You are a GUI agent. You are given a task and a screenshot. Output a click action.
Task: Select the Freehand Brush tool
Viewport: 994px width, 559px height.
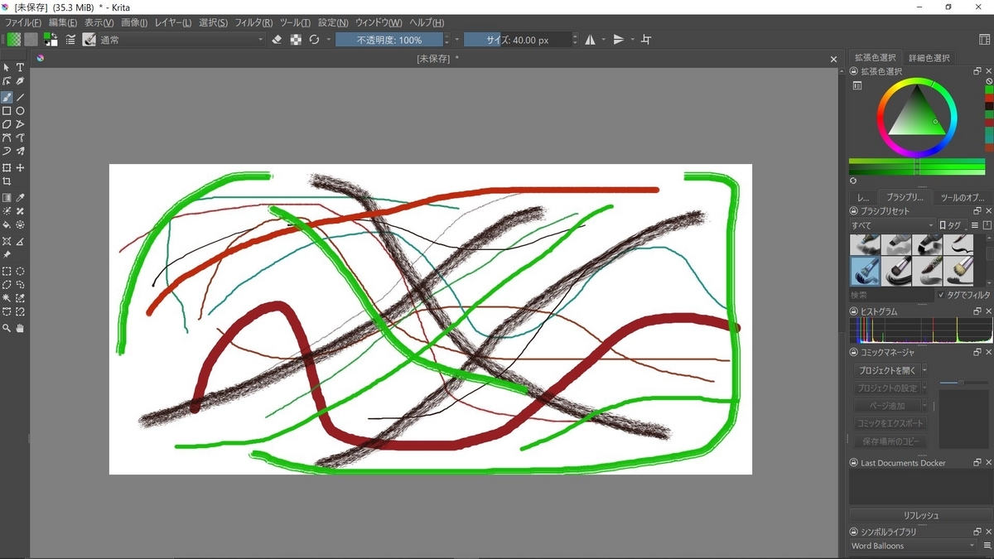point(6,97)
